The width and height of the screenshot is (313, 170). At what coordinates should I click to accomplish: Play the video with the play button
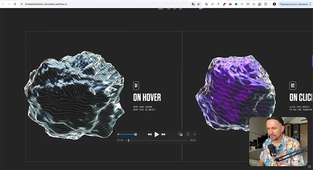point(157,134)
